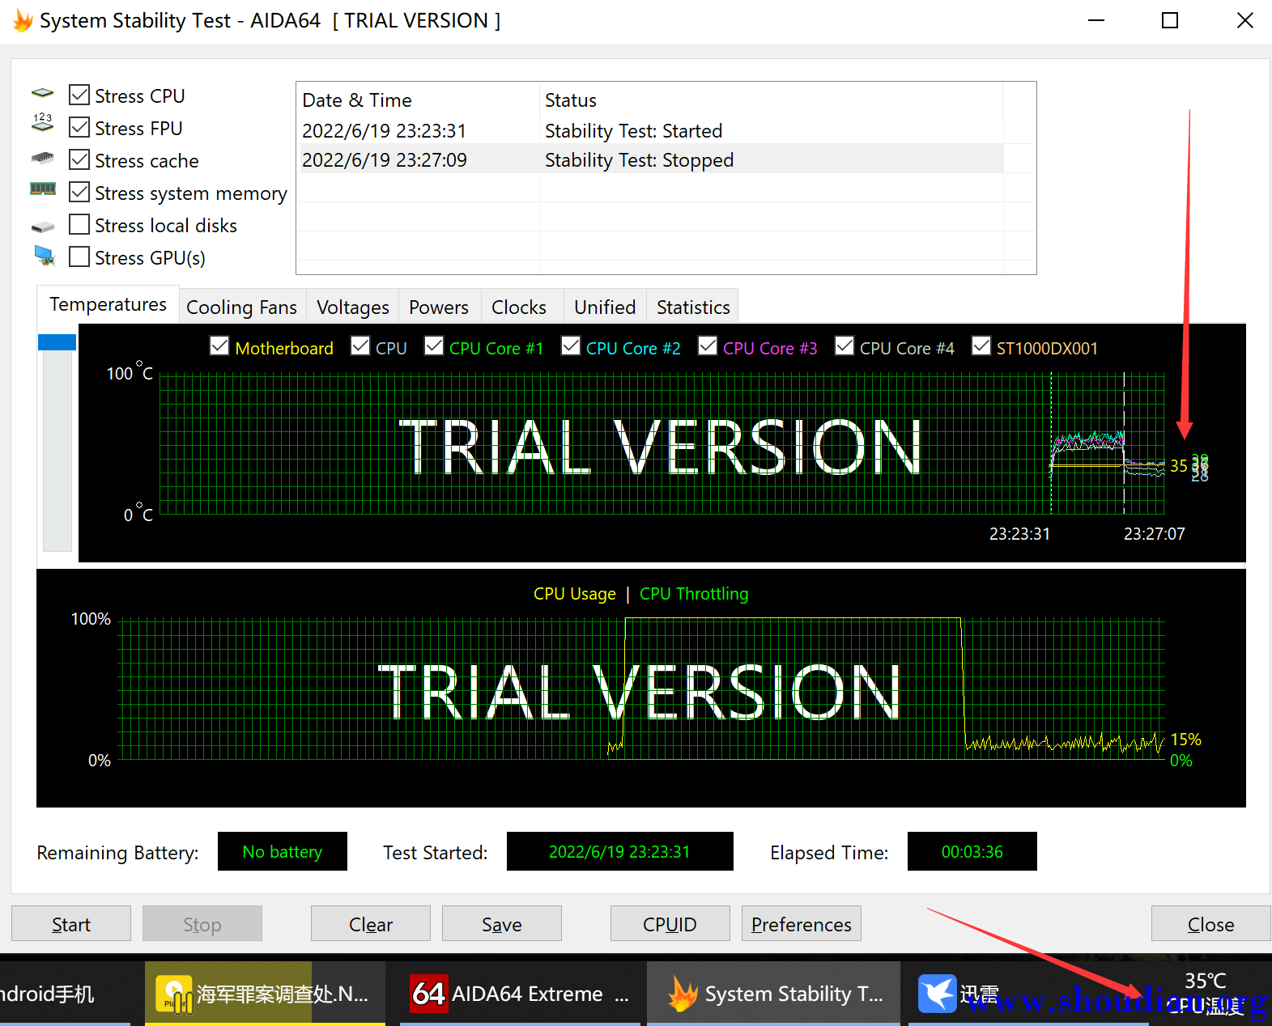1272x1026 pixels.
Task: Open the Statistics tab
Action: click(693, 307)
